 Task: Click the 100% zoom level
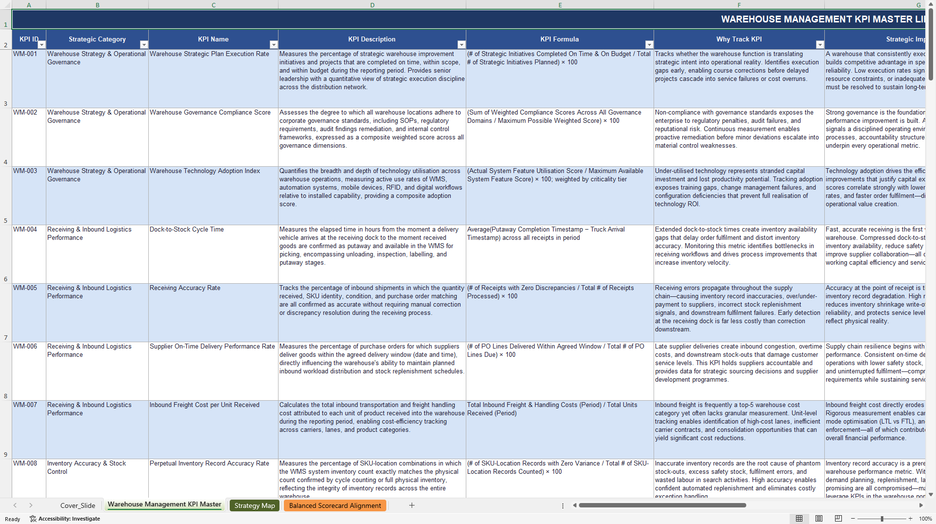click(x=925, y=519)
